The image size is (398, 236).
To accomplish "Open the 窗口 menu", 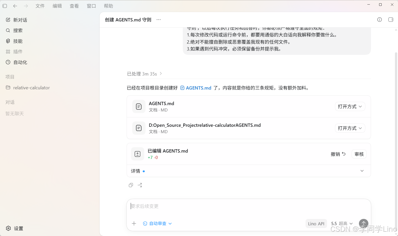I will click(x=91, y=6).
